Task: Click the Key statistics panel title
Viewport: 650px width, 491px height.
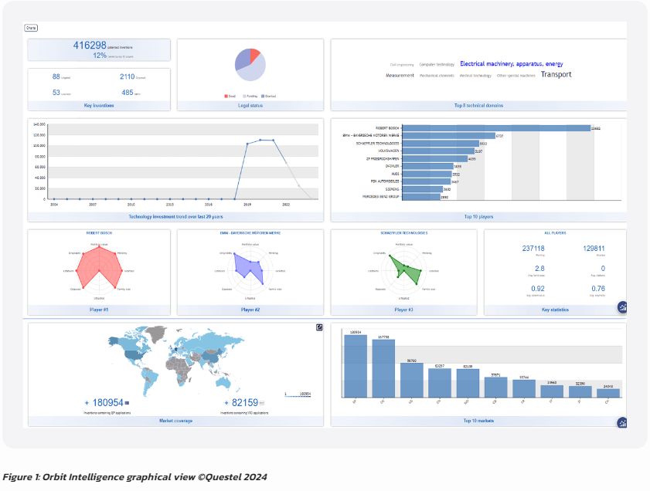Action: pos(555,310)
